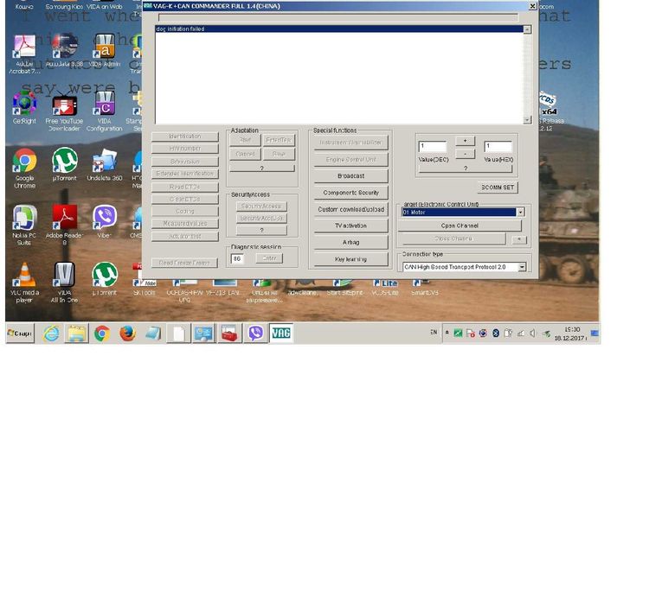This screenshot has height=604, width=662.
Task: Launch Chrome from the taskbar
Action: click(102, 334)
